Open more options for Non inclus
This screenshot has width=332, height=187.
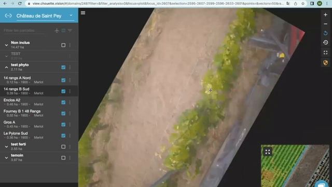pyautogui.click(x=70, y=45)
